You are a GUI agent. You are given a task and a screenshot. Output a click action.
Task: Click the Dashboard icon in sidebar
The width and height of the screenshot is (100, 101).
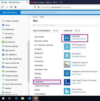(x=3, y=29)
